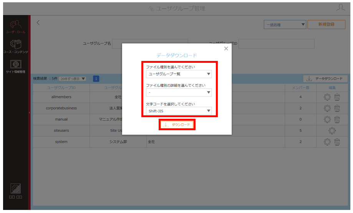The height and width of the screenshot is (213, 353).
Task: Click member count 4 in allmembers row
Action: [x=300, y=97]
